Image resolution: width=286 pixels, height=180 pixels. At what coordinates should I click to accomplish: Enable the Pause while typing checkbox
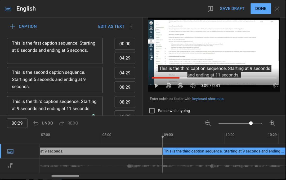(152, 111)
